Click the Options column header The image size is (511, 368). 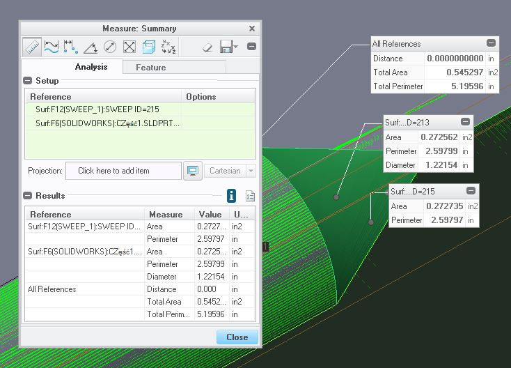click(x=218, y=97)
